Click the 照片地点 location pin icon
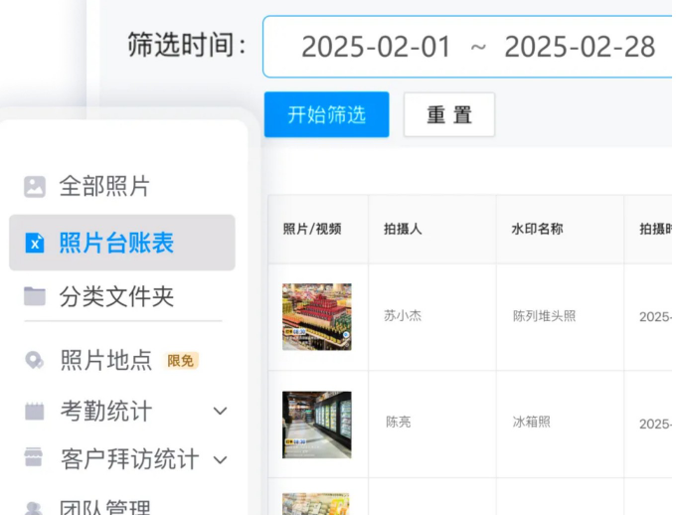677x515 pixels. tap(35, 361)
